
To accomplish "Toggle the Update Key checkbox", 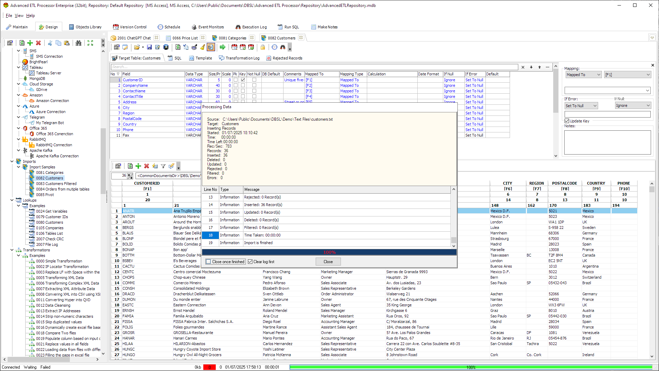I will pyautogui.click(x=567, y=121).
